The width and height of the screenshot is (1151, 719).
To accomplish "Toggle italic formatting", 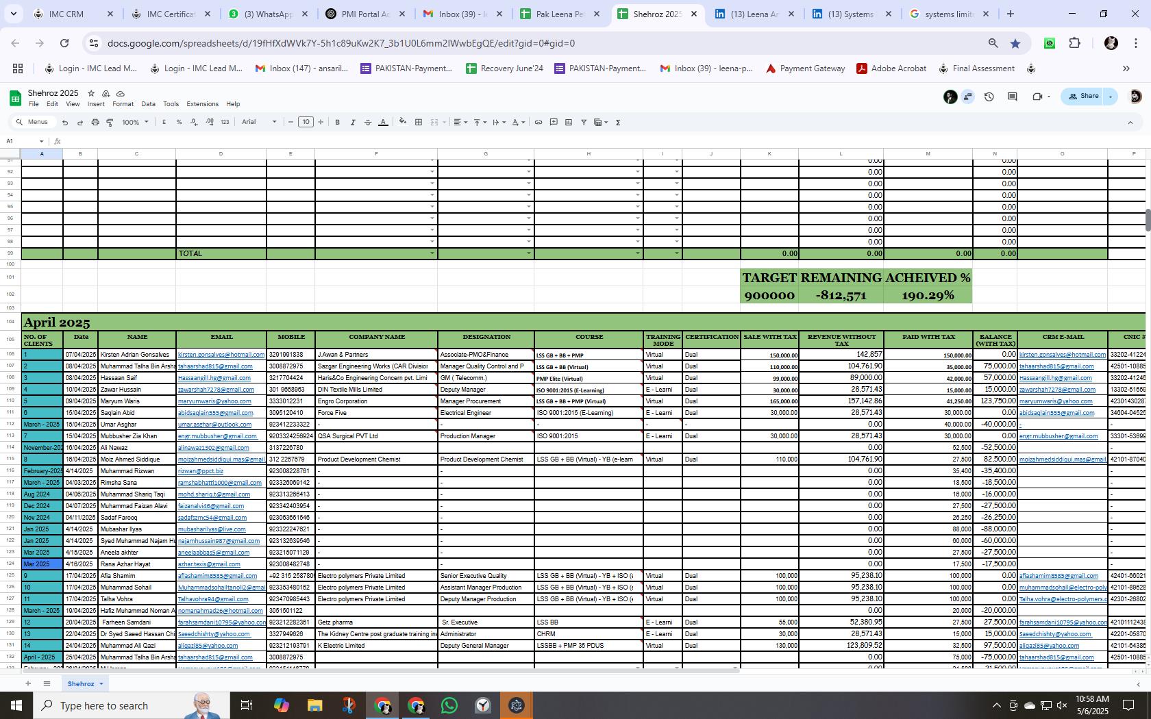I will [x=353, y=123].
